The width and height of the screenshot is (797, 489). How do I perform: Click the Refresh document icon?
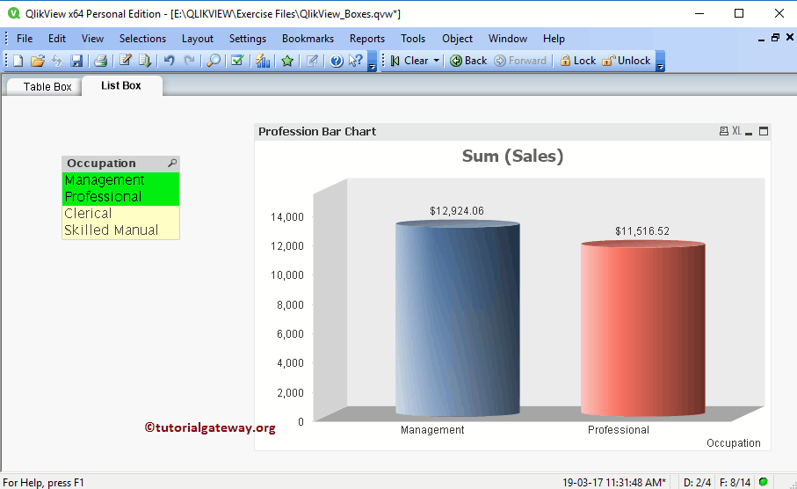tap(56, 61)
